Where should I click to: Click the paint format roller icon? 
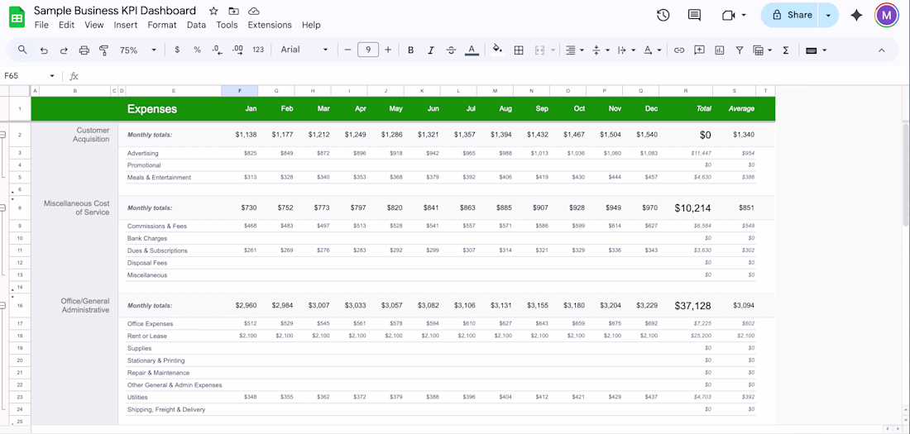tap(103, 50)
